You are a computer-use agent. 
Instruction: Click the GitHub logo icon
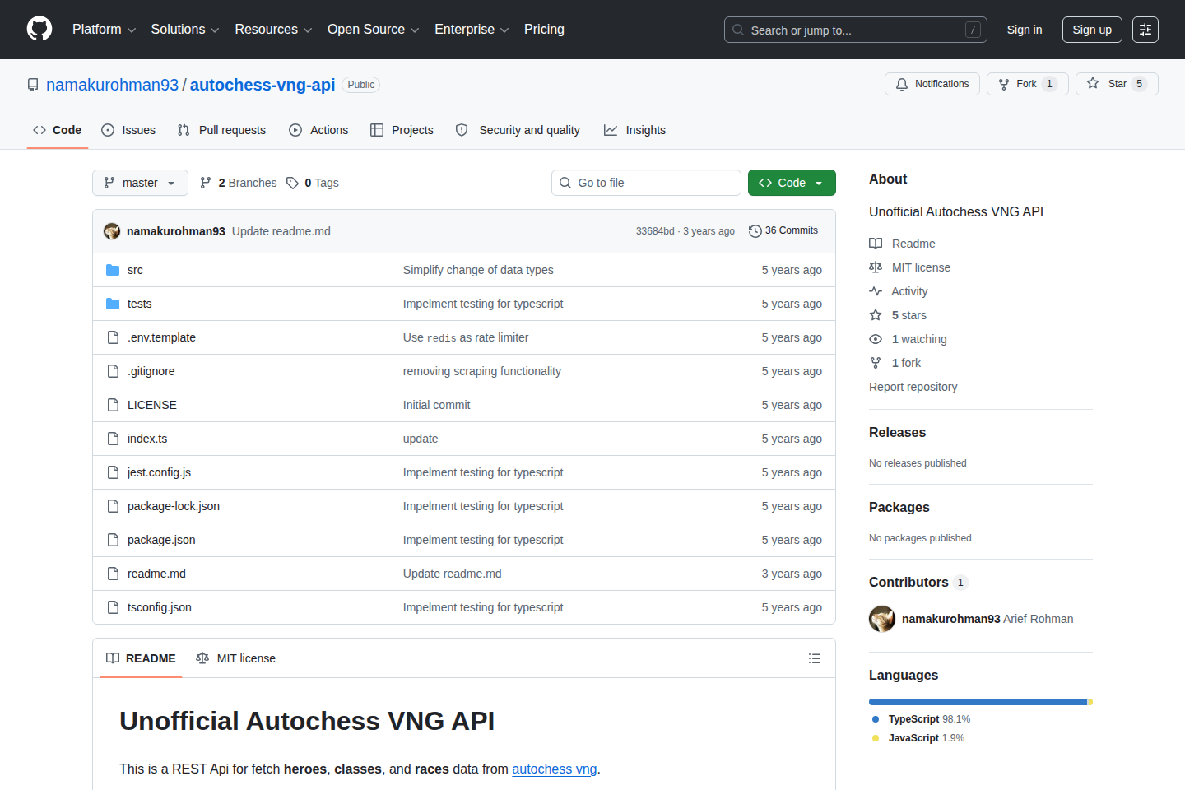click(39, 29)
